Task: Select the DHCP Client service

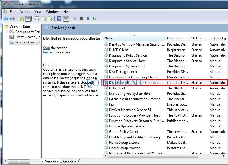Action: click(165, 50)
